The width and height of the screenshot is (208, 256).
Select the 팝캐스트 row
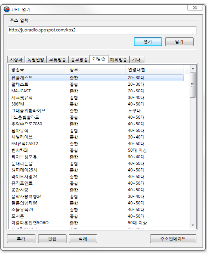pyautogui.click(x=96, y=85)
